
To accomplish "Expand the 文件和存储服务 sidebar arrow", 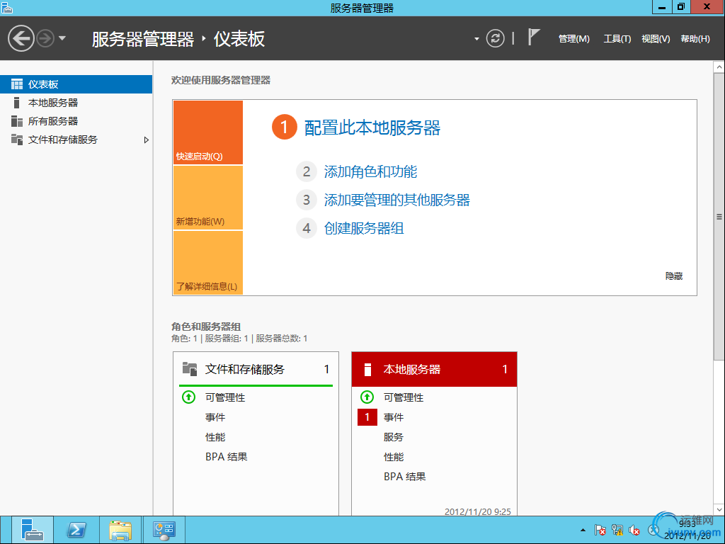I will tap(146, 140).
